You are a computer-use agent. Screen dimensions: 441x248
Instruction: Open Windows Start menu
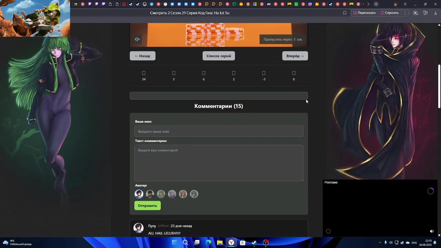[174, 242]
